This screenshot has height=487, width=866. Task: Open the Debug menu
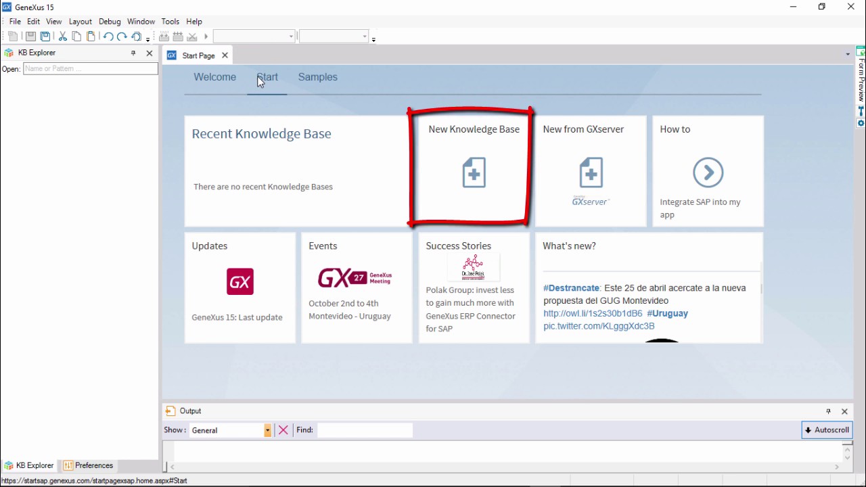pos(110,22)
